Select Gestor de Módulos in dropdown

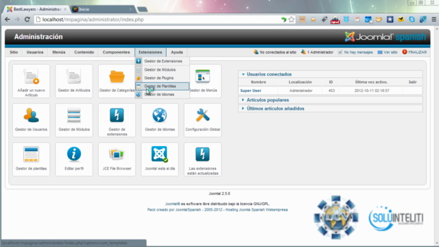click(x=163, y=70)
